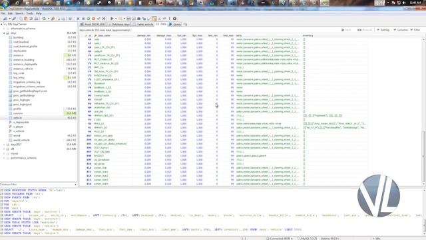Click the system clock in taskbar

pos(415,3)
